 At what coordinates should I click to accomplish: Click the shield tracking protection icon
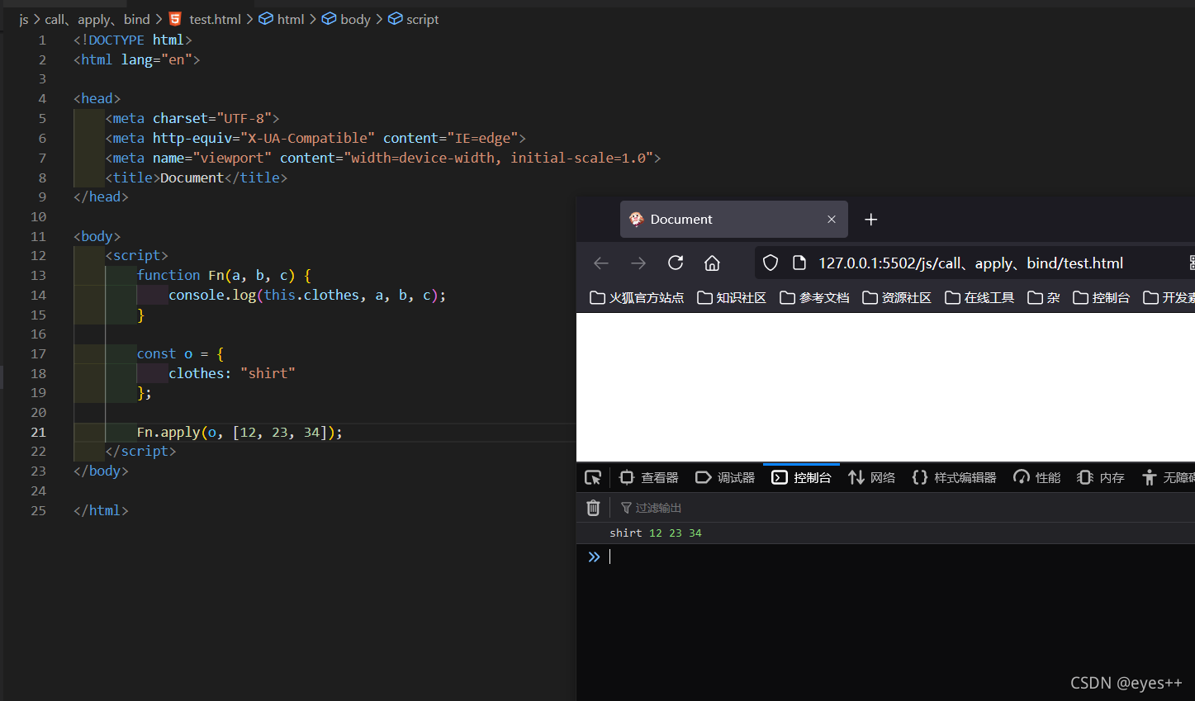click(771, 263)
